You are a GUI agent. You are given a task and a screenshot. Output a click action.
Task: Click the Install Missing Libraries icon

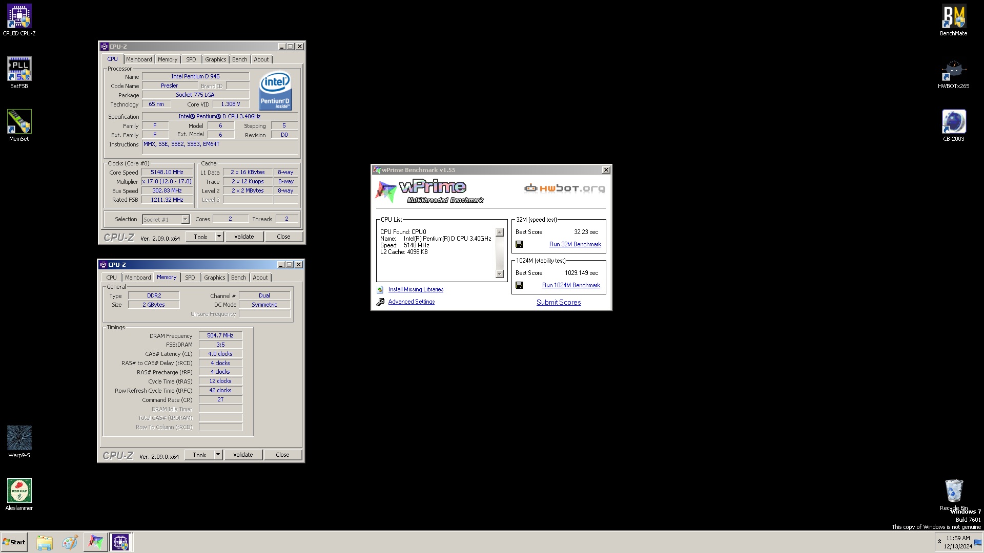point(380,290)
